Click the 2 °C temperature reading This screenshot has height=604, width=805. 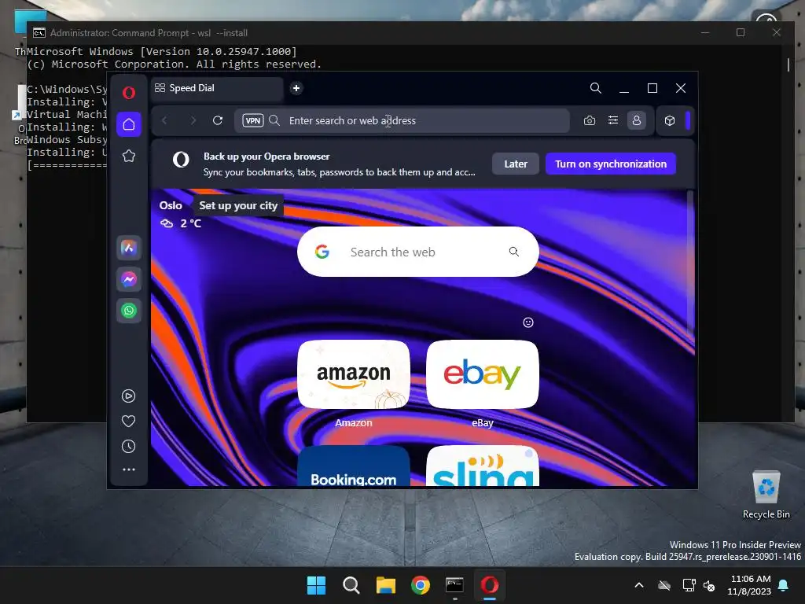coord(190,224)
